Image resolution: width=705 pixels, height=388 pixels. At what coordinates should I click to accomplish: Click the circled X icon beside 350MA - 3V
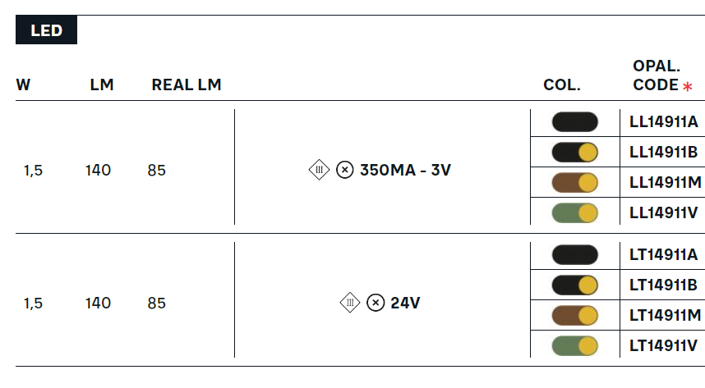(345, 170)
